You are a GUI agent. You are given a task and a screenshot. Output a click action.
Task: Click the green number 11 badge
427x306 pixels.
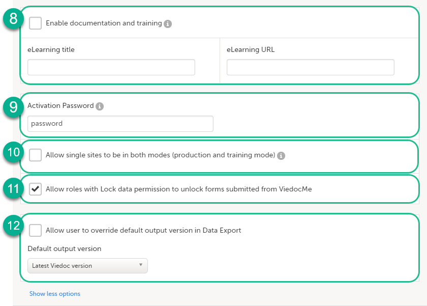12,188
